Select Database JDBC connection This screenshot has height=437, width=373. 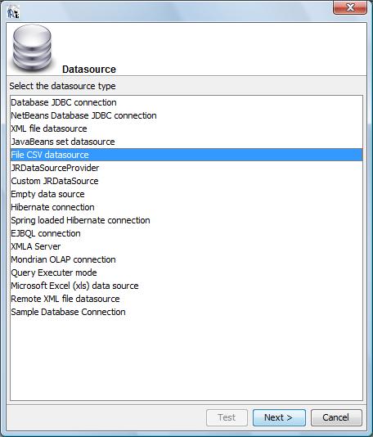[186, 102]
